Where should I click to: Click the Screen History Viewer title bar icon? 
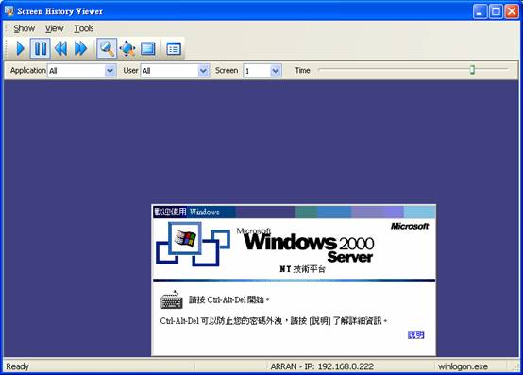pyautogui.click(x=9, y=11)
